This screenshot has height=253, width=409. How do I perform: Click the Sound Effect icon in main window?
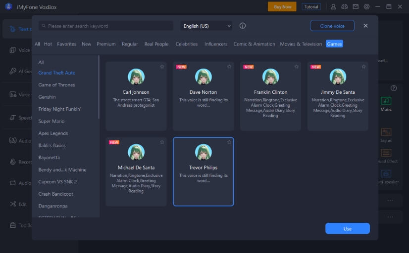[x=386, y=153]
